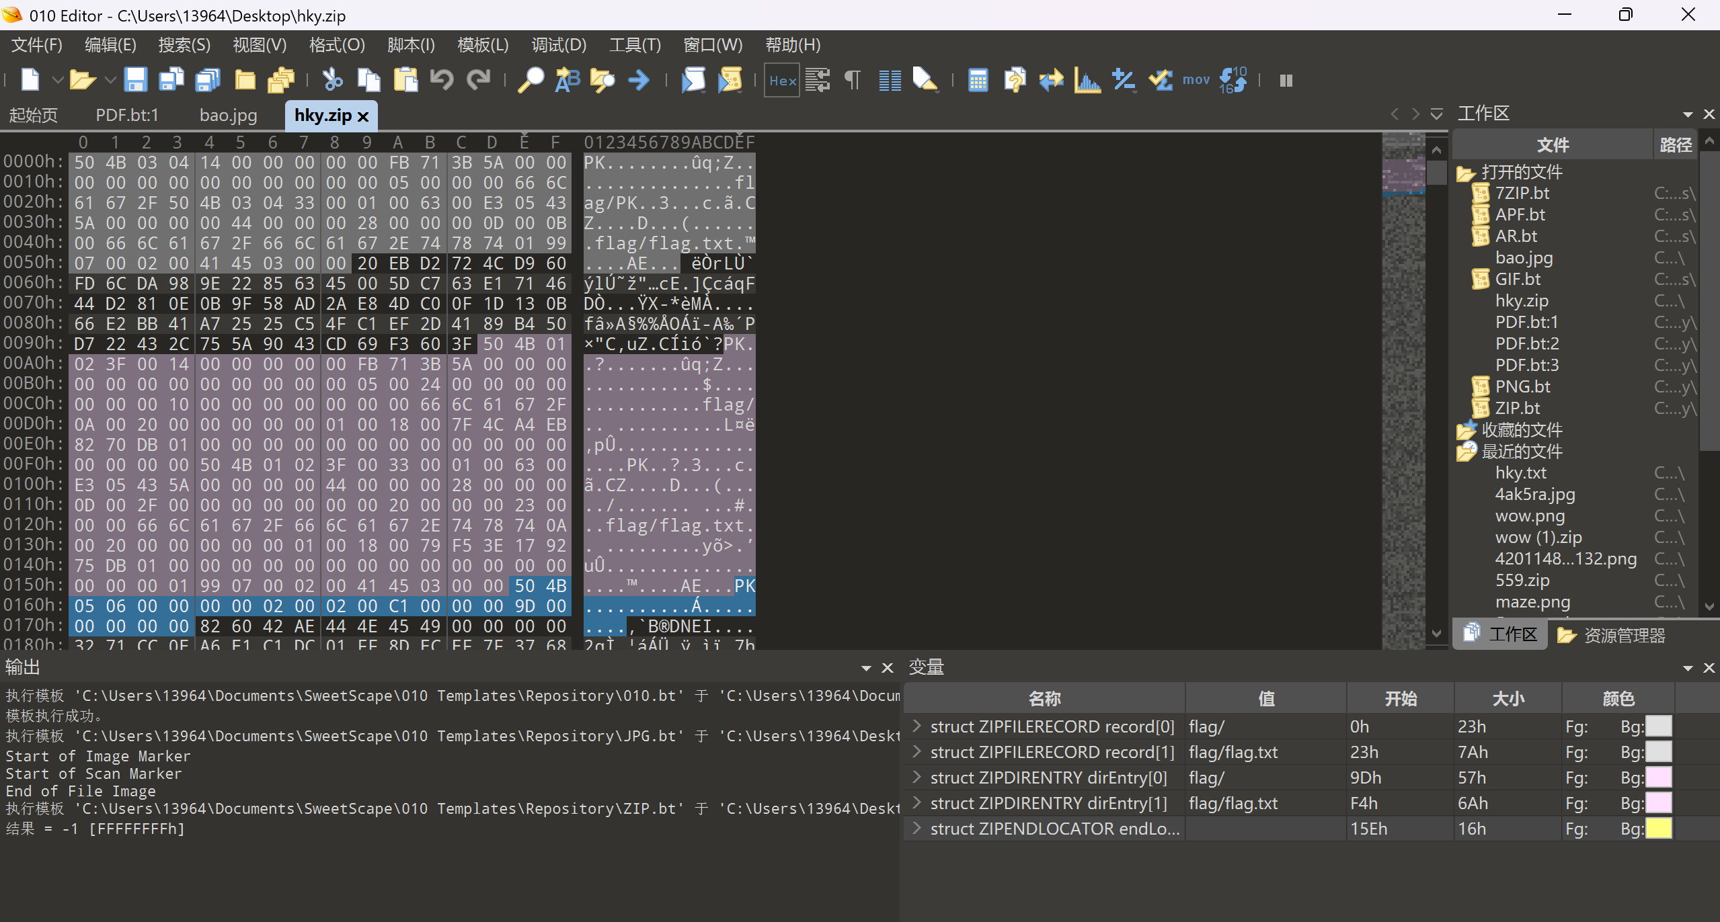Open the 模板(L) menu
The height and width of the screenshot is (922, 1720).
483,45
